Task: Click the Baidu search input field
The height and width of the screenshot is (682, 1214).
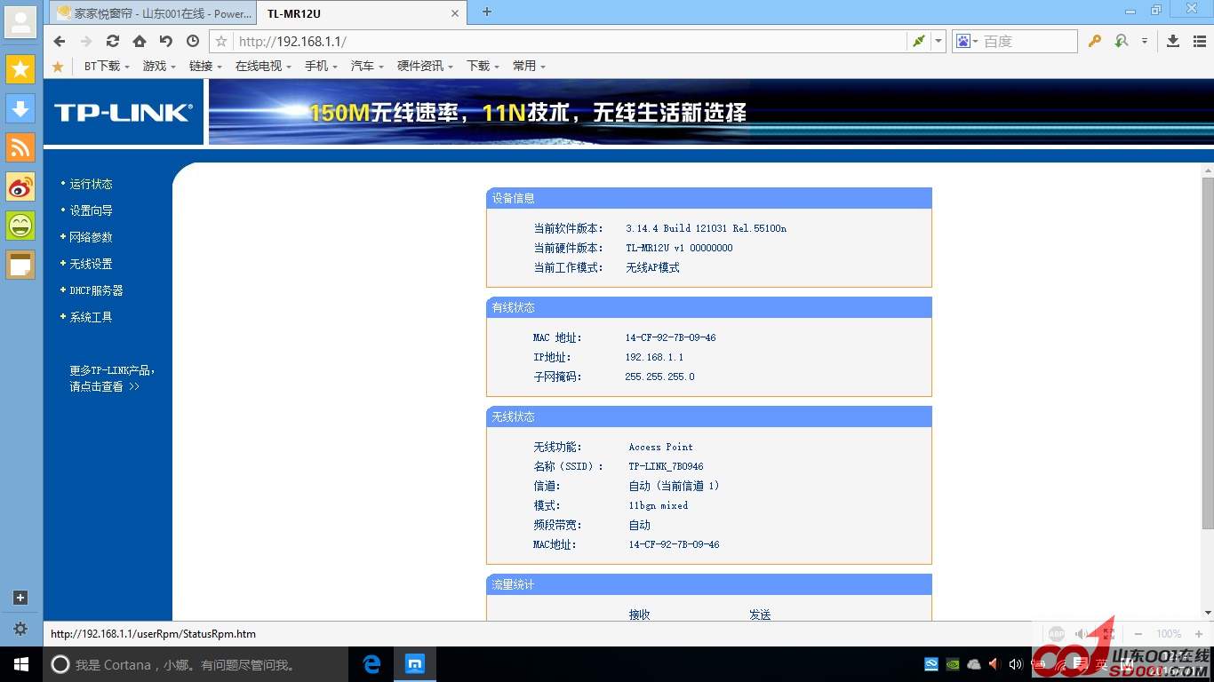Action: pyautogui.click(x=1028, y=41)
